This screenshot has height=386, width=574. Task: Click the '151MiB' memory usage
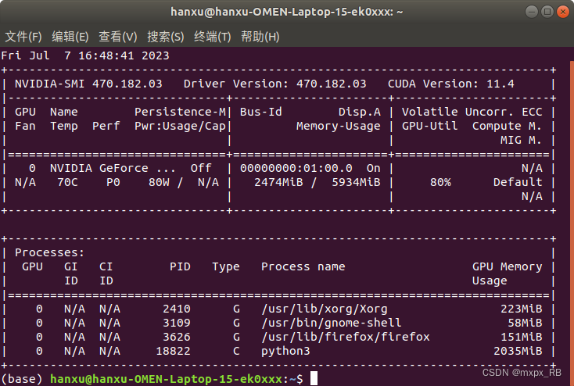click(522, 337)
